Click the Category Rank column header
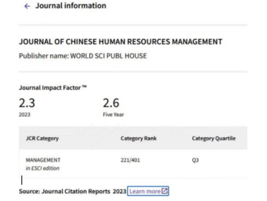Viewport: 267px width, 201px height. pyautogui.click(x=139, y=138)
